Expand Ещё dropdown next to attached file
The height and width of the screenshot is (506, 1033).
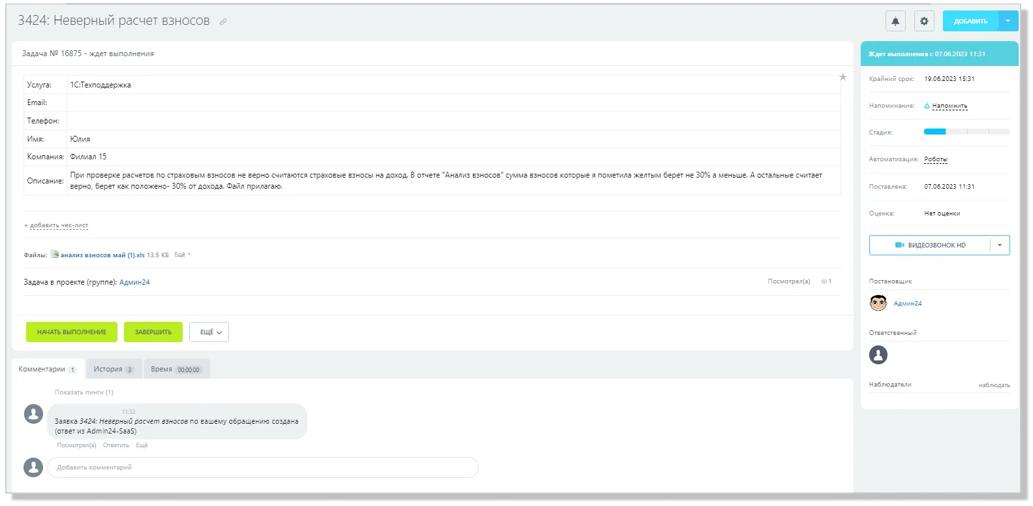182,255
